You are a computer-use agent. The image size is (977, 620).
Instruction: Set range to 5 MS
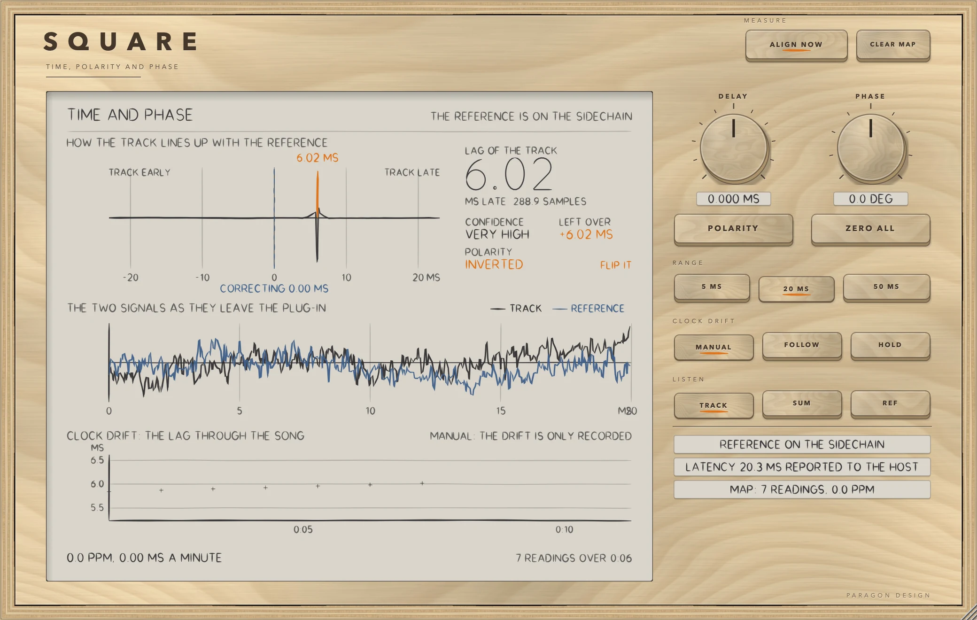(x=712, y=287)
